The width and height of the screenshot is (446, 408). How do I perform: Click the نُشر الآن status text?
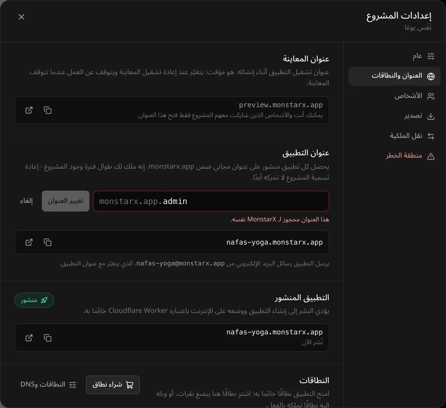click(x=312, y=342)
